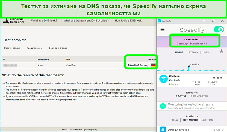Image resolution: width=227 pixels, height=132 pixels.
Task: Click the 'None' hostname cell
Action: (40, 65)
